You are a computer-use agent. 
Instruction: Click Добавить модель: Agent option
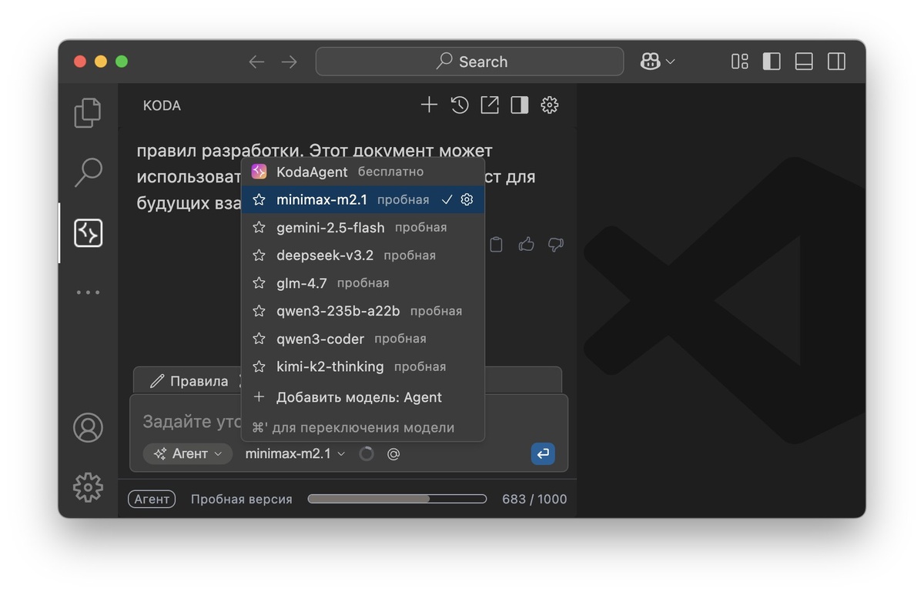pos(363,397)
